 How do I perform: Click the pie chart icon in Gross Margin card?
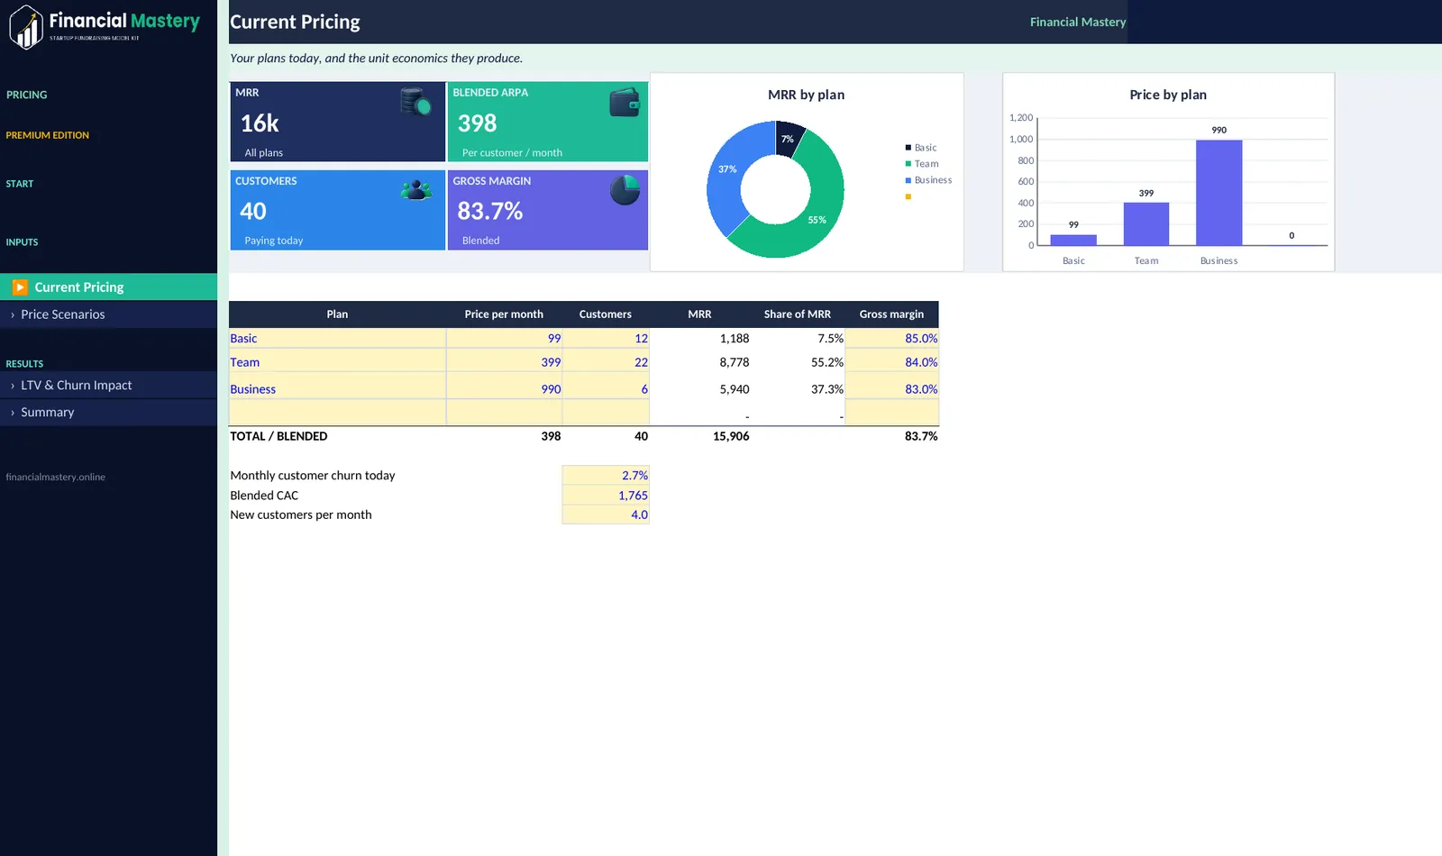625,190
